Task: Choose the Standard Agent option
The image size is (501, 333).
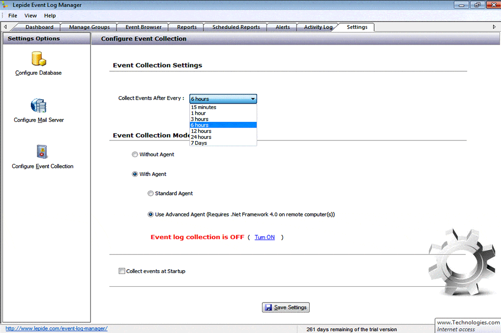Action: [x=150, y=194]
